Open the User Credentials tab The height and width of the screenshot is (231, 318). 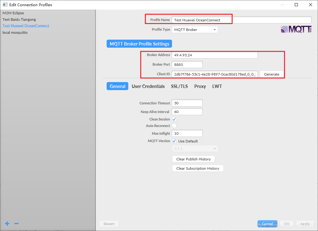[148, 86]
